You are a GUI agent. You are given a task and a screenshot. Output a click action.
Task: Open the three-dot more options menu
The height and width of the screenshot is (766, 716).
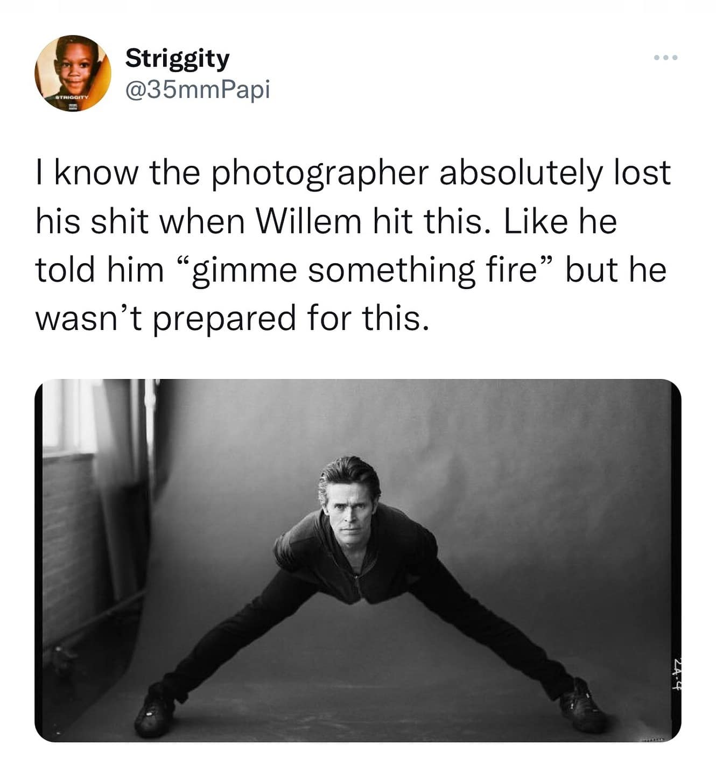click(x=665, y=57)
